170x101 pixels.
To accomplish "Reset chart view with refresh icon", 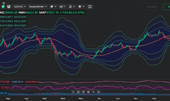I will [x=83, y=92].
